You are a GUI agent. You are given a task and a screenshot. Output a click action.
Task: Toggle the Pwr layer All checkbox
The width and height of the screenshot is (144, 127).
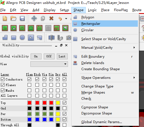[x=64, y=114]
